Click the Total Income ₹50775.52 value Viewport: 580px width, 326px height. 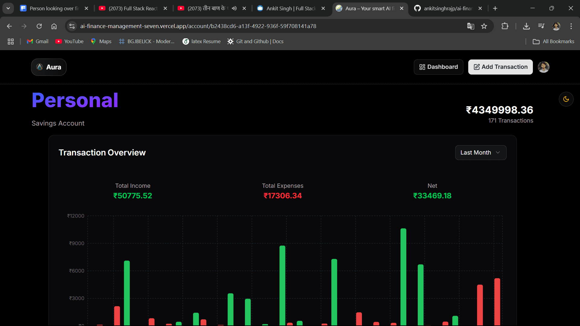pyautogui.click(x=133, y=196)
